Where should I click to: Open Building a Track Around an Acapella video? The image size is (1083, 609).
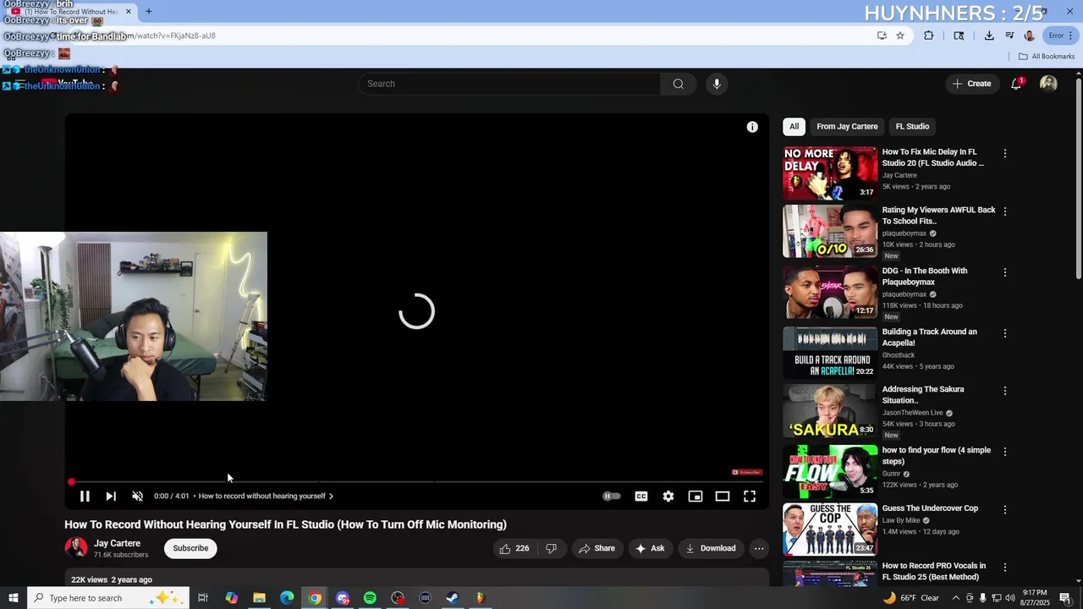pos(930,337)
